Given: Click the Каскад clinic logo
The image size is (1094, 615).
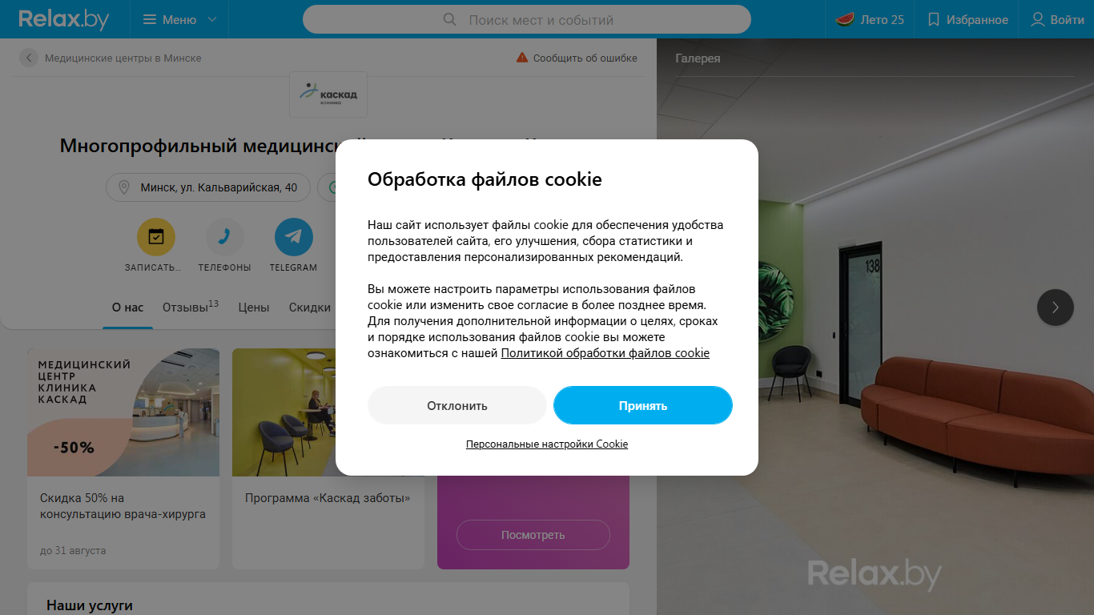Looking at the screenshot, I should tap(328, 94).
